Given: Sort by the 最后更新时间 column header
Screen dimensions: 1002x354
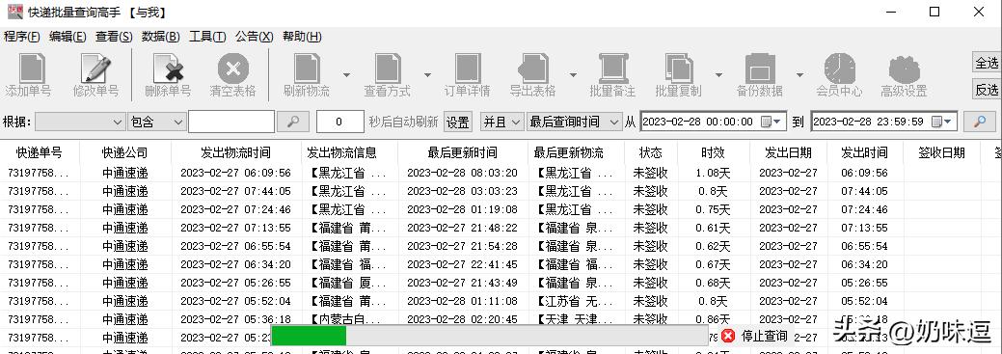Looking at the screenshot, I should point(463,152).
